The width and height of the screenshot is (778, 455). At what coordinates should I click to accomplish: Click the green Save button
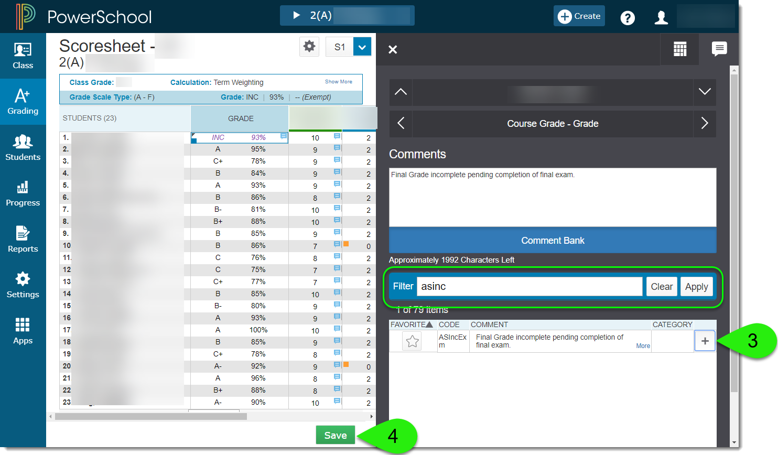[335, 435]
